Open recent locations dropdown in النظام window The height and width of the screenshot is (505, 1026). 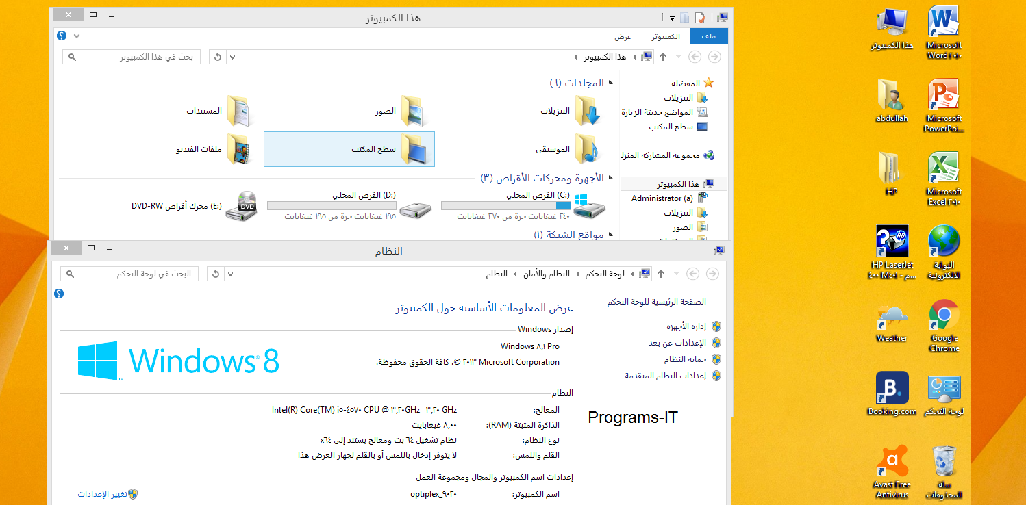click(677, 274)
